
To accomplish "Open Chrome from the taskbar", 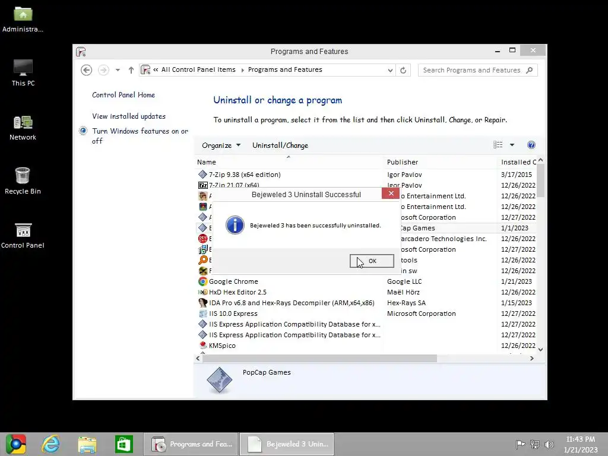I will (16, 444).
